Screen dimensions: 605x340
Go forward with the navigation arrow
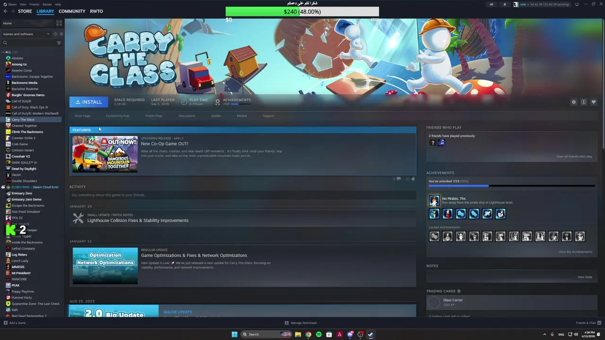pos(12,11)
